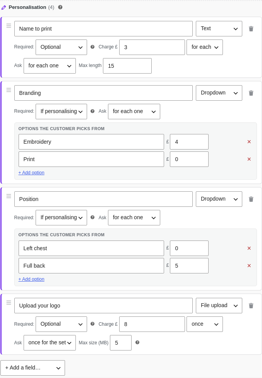The height and width of the screenshot is (378, 262).
Task: Show help for Branding Required setting
Action: 92,111
